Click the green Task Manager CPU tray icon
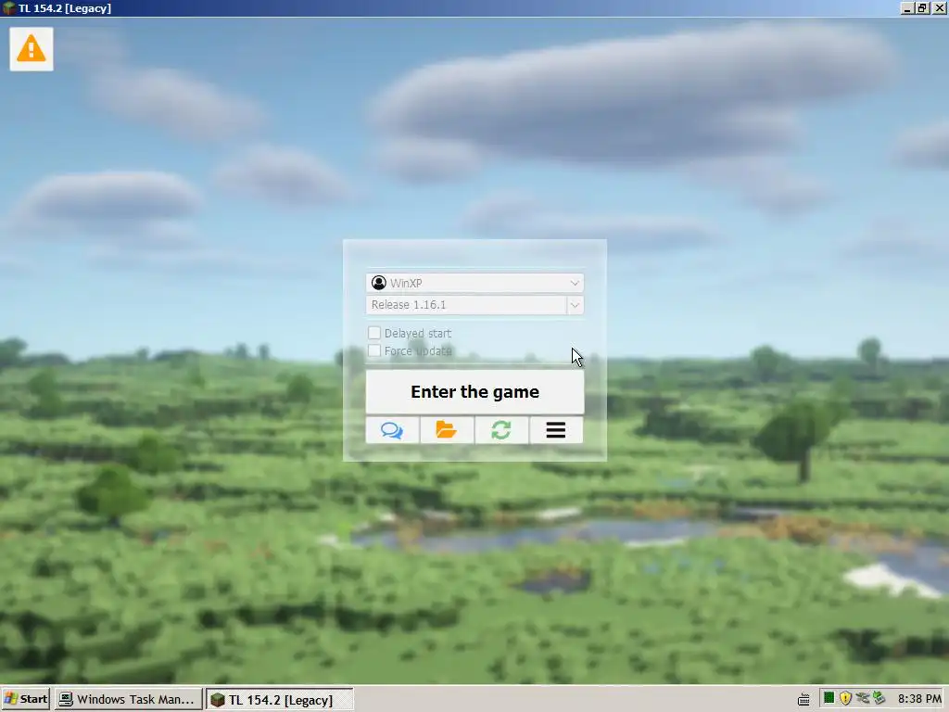 point(829,698)
